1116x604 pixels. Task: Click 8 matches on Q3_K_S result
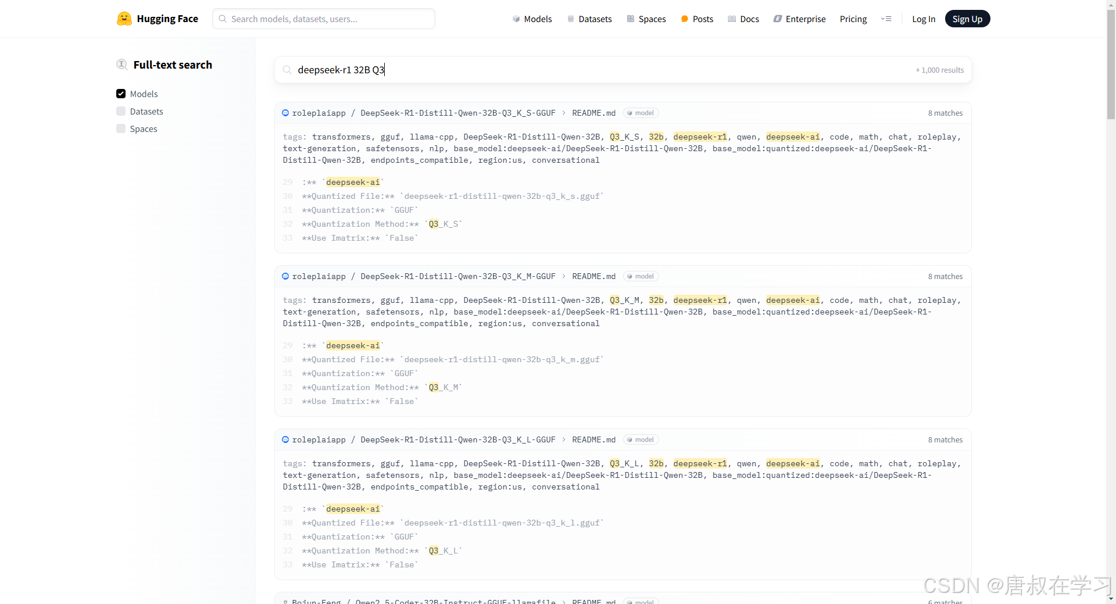pyautogui.click(x=945, y=113)
